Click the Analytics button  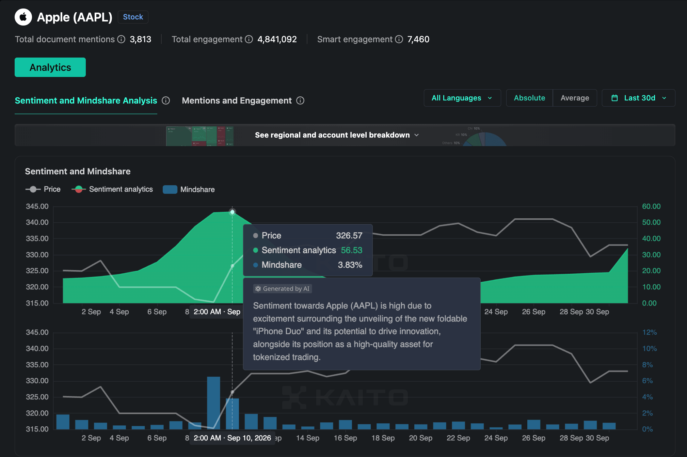(50, 67)
